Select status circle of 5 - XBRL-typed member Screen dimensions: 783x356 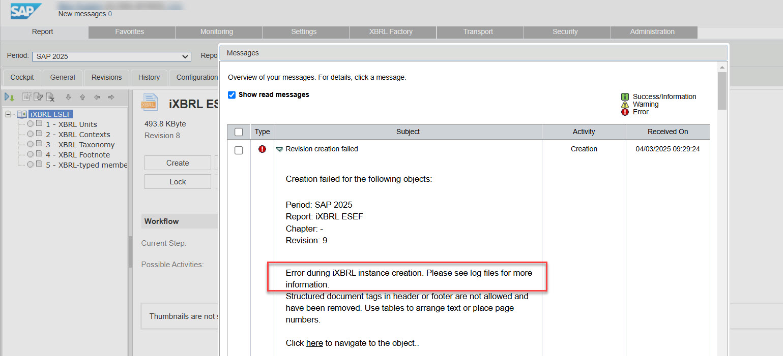coord(31,165)
